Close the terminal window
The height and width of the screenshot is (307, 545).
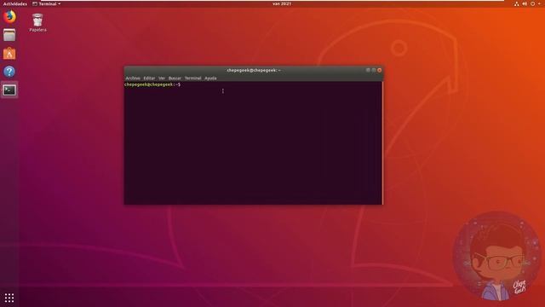click(x=380, y=70)
